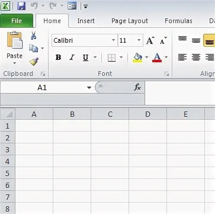Open the font size 11 dropdown
This screenshot has height=214, width=215.
coord(139,40)
